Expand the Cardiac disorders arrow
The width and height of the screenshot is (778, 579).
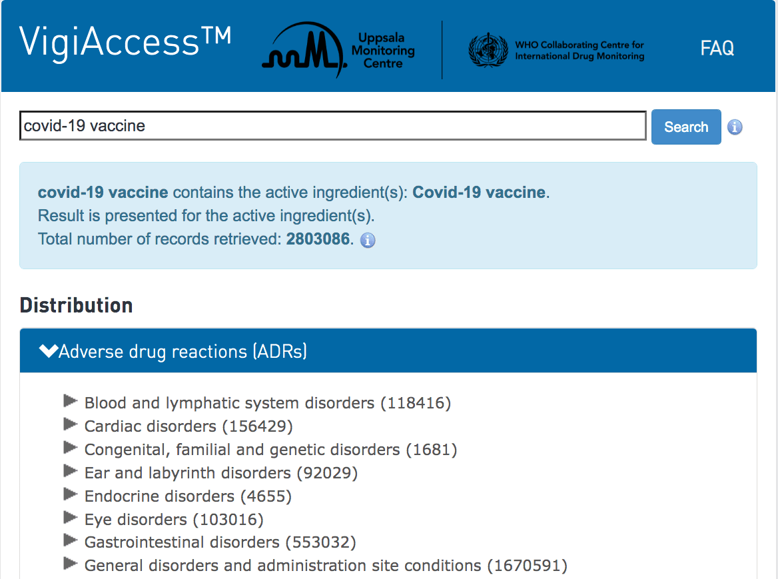[x=71, y=424]
